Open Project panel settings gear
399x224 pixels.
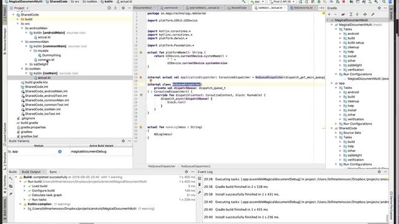123,8
